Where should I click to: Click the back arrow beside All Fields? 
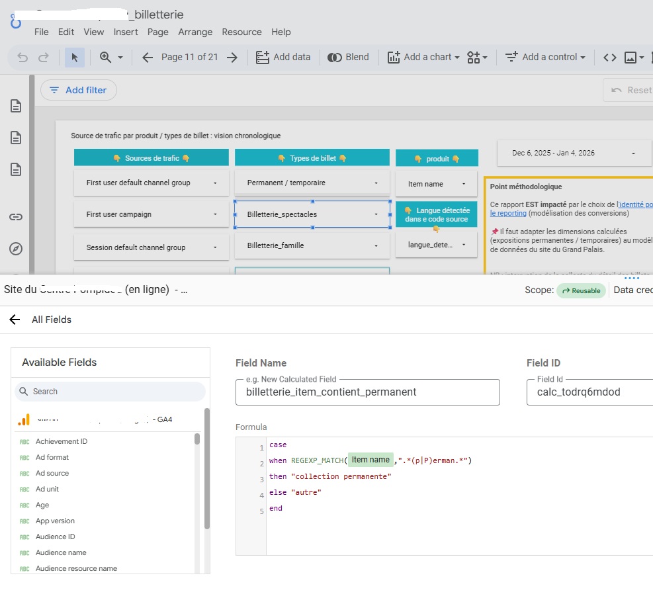click(x=15, y=320)
